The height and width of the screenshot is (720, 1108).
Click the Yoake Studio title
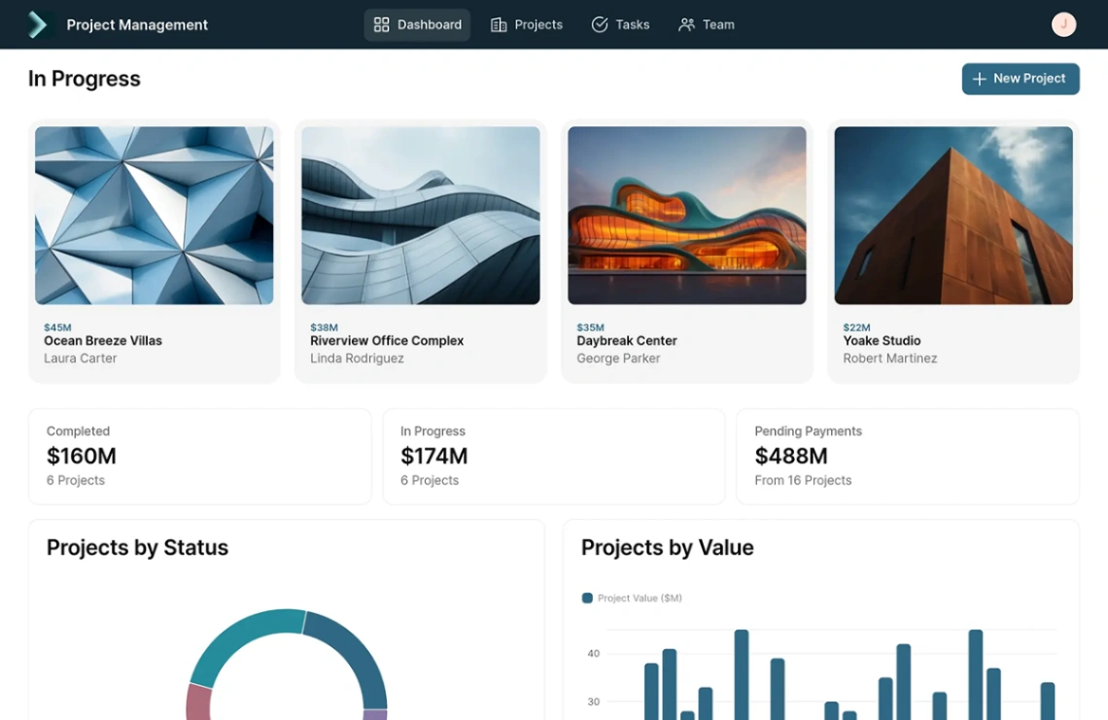[x=882, y=341]
